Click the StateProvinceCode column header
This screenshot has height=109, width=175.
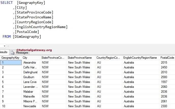tap(53, 58)
